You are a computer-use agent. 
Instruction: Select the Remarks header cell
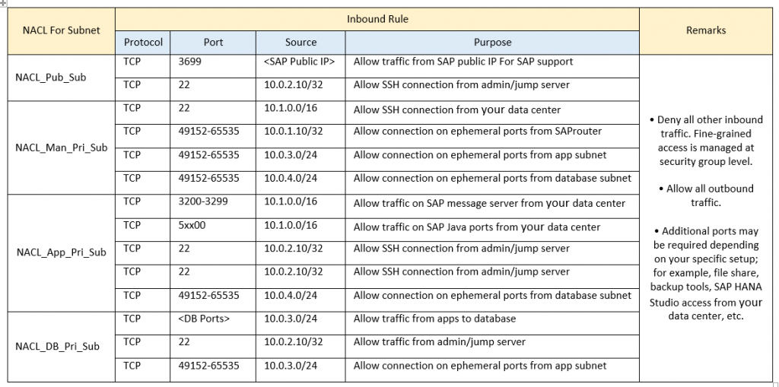point(706,31)
